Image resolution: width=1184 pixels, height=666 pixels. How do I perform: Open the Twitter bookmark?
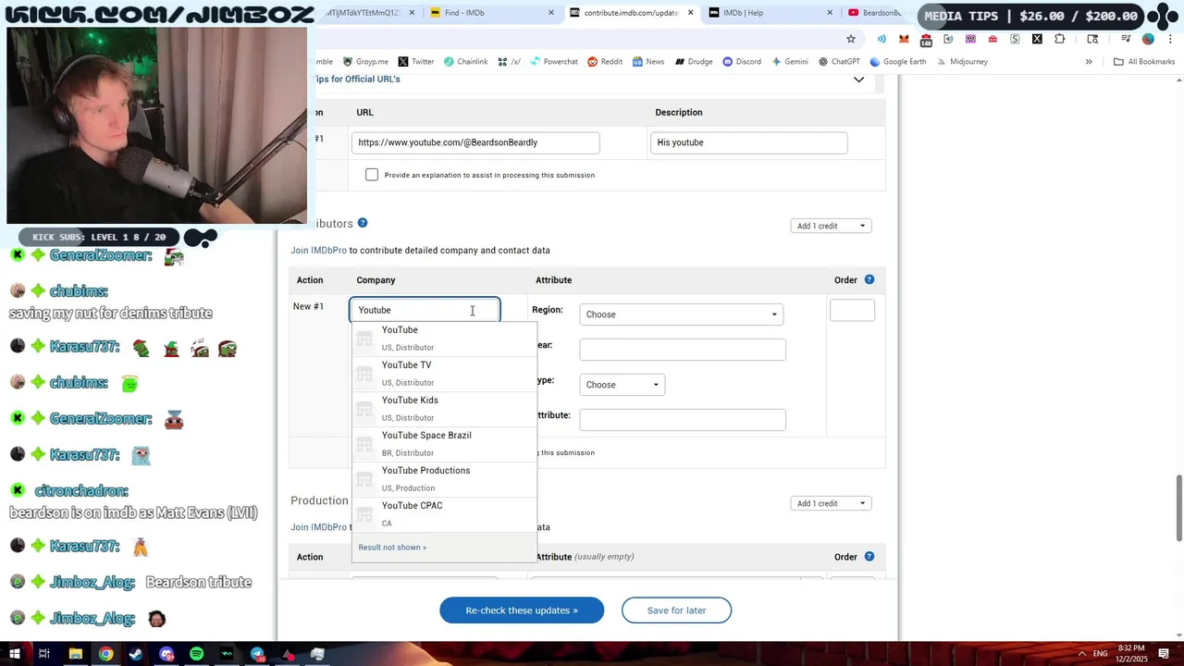point(415,62)
